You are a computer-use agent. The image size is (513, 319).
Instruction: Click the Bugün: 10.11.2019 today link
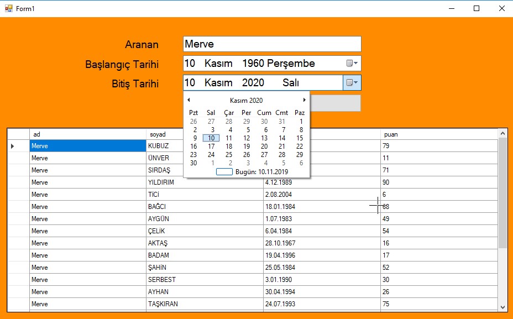click(x=253, y=172)
